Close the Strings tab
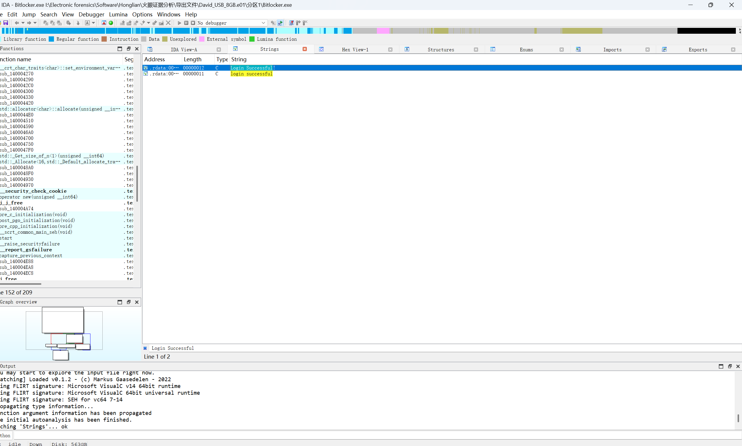The height and width of the screenshot is (446, 742). [305, 49]
